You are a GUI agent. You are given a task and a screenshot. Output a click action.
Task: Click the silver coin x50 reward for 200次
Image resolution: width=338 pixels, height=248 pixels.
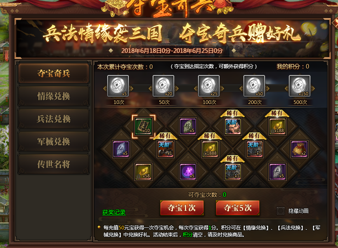[x=254, y=86]
